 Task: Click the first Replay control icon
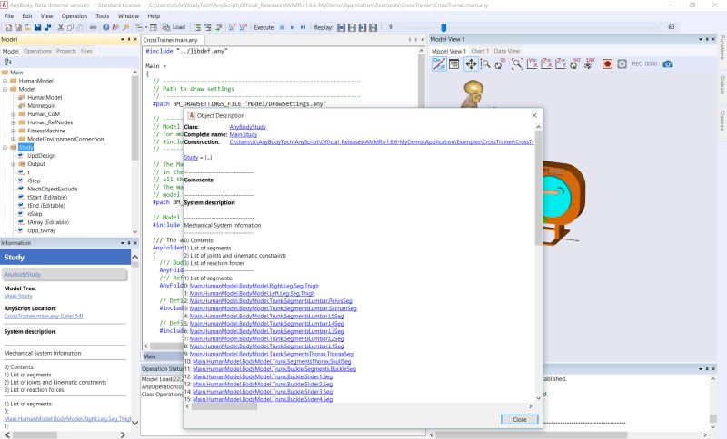click(x=342, y=27)
